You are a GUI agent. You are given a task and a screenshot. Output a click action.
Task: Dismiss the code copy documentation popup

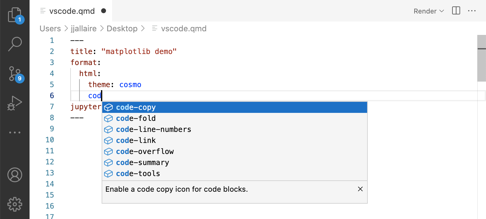point(360,189)
